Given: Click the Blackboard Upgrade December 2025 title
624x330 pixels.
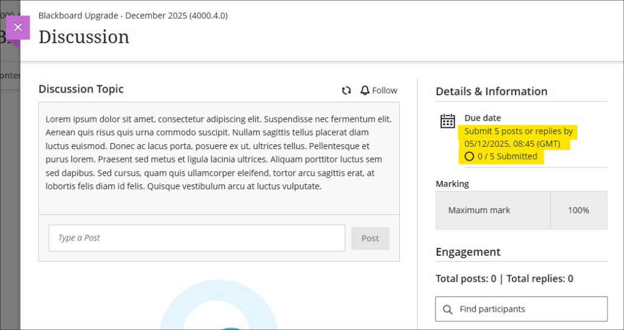Looking at the screenshot, I should click(x=133, y=15).
